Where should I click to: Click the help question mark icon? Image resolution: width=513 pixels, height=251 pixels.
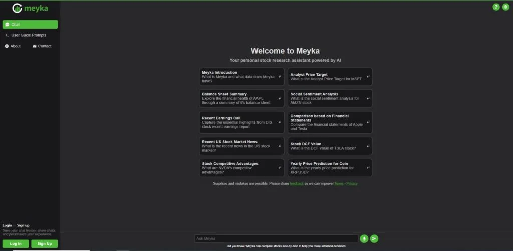[x=496, y=7]
